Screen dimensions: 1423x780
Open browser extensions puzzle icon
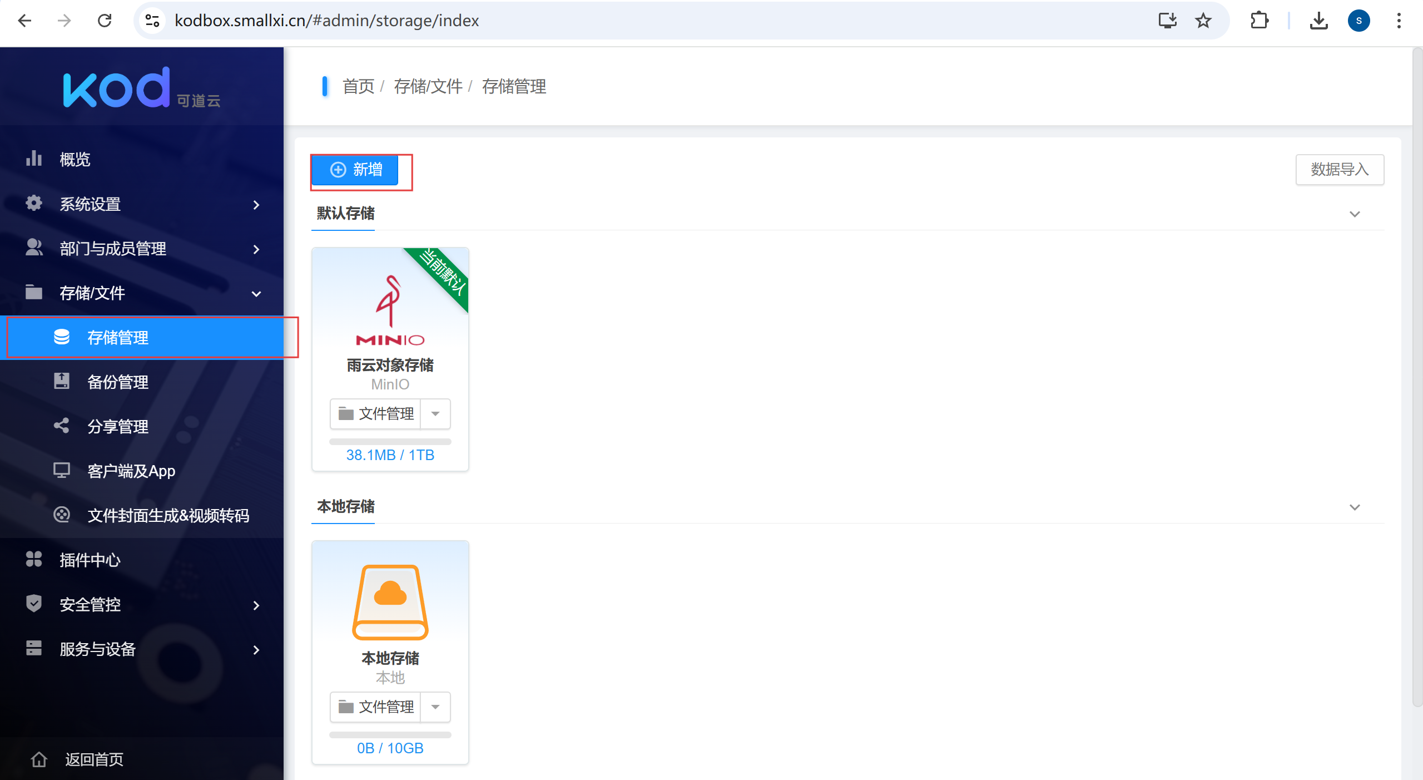(1259, 21)
